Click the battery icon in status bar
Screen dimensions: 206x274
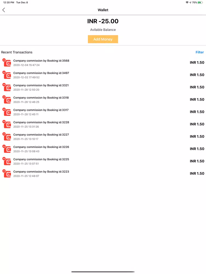[200, 2]
